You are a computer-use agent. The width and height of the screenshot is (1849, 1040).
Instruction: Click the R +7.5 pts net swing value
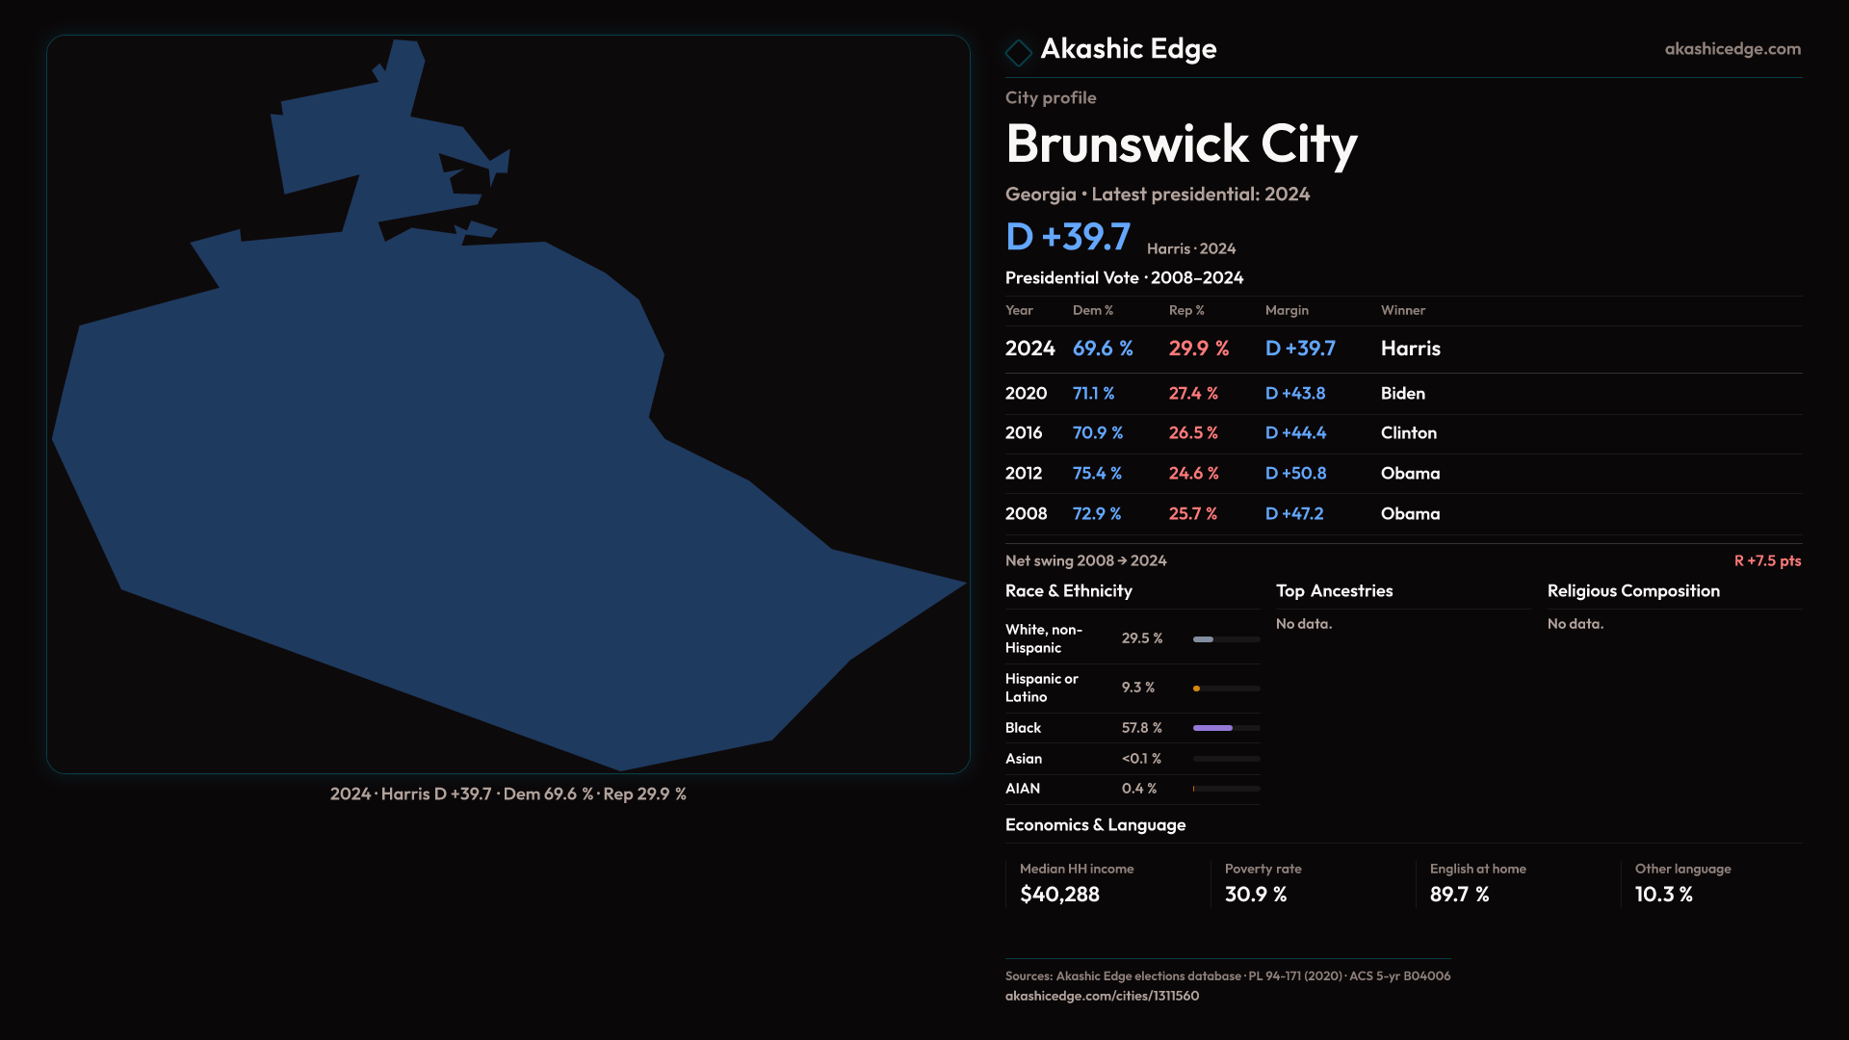pos(1766,560)
